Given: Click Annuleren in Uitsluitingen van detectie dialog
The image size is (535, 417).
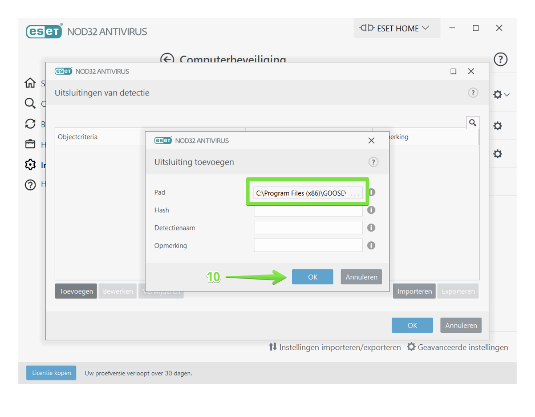Looking at the screenshot, I should (461, 325).
